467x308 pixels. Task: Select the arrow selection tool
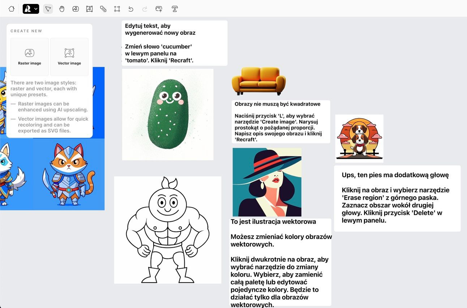pos(48,9)
